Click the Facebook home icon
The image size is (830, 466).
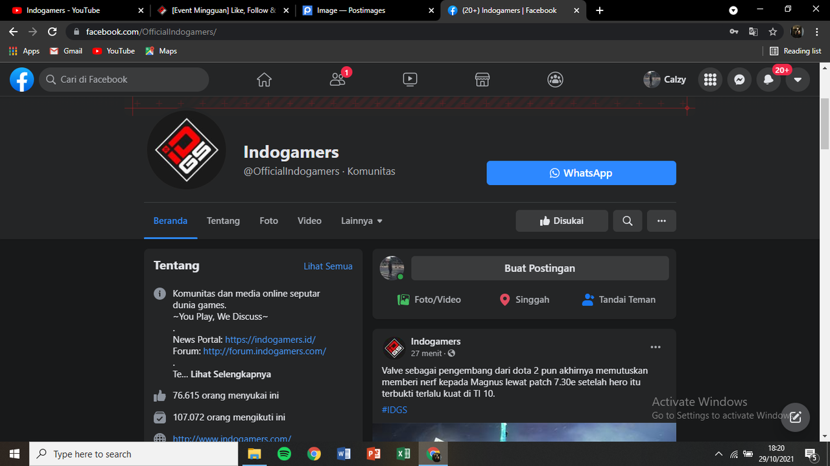point(264,79)
